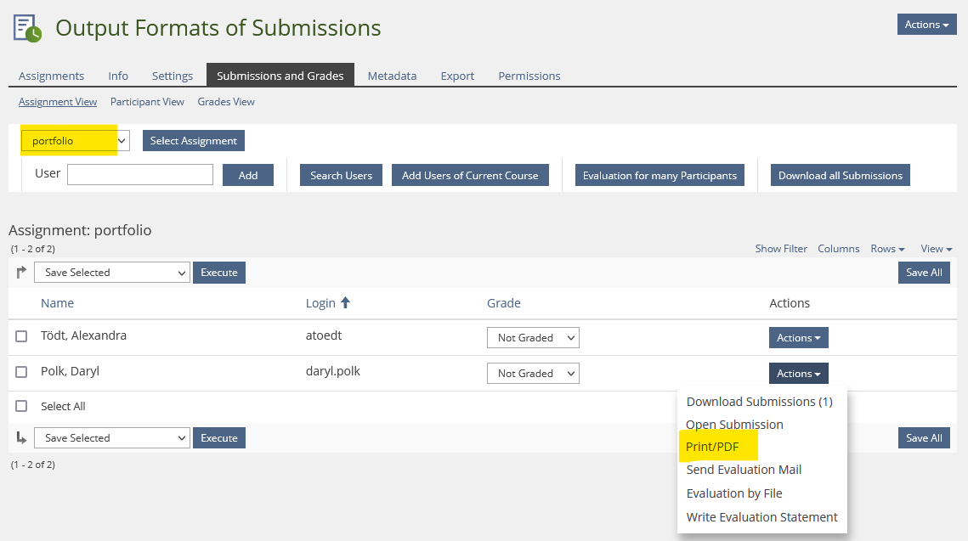Click Show Filter above the table
Screen dimensions: 968x541
pyautogui.click(x=781, y=249)
